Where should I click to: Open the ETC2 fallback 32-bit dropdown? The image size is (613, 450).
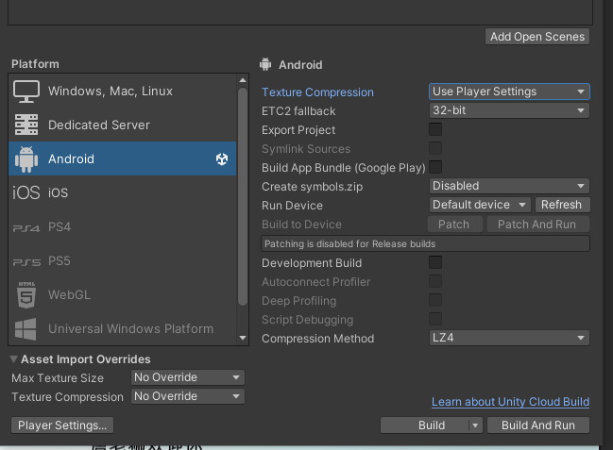[x=509, y=110]
